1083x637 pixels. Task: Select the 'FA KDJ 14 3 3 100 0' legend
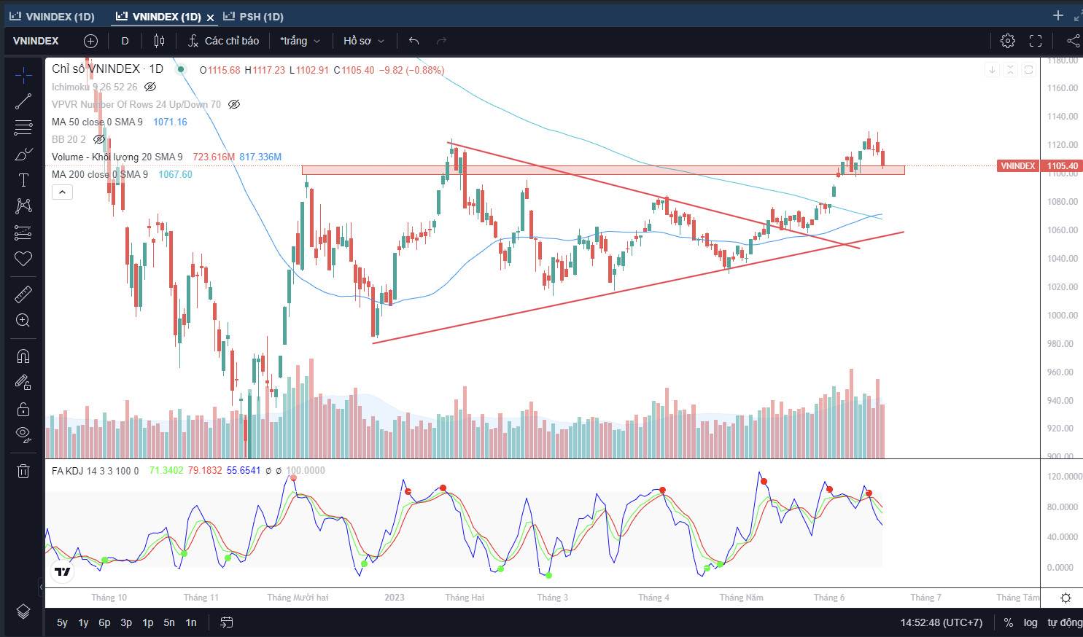coord(95,471)
